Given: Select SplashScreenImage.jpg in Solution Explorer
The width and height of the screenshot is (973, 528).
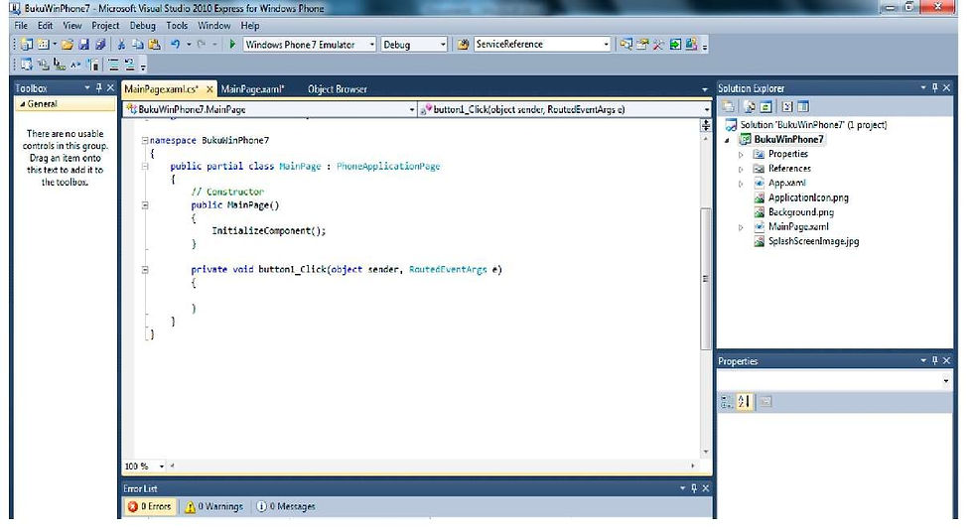Looking at the screenshot, I should 813,241.
